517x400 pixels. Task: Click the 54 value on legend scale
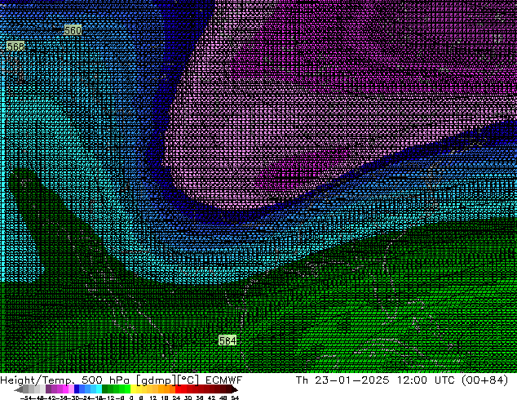pos(235,398)
